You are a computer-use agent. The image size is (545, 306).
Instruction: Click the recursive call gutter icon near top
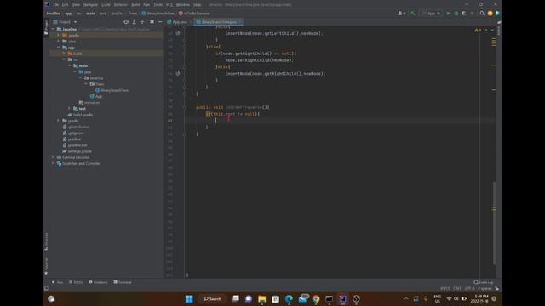tap(178, 33)
